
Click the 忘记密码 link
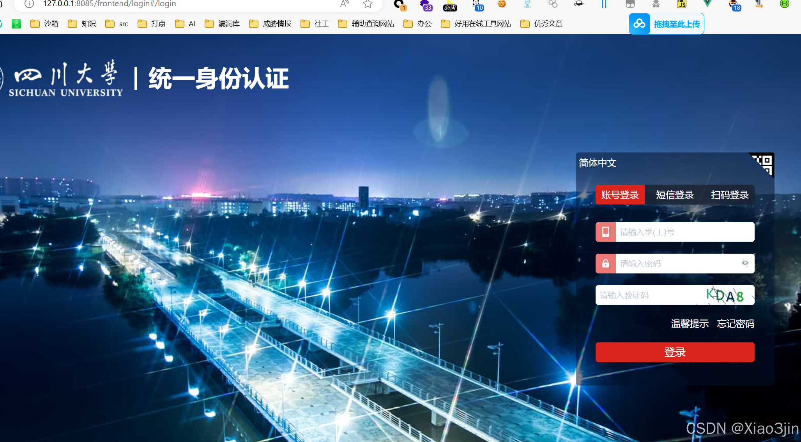(x=736, y=323)
